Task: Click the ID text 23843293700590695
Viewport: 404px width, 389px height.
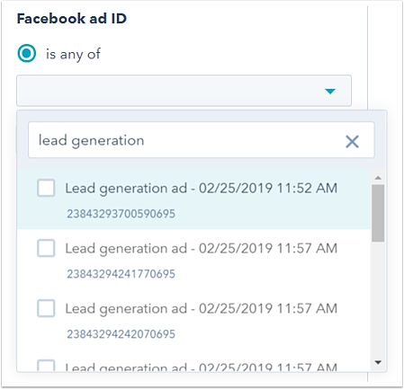Action: [121, 214]
